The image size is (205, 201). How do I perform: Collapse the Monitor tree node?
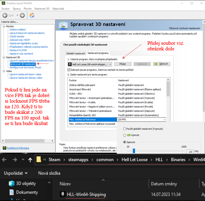click(4, 26)
